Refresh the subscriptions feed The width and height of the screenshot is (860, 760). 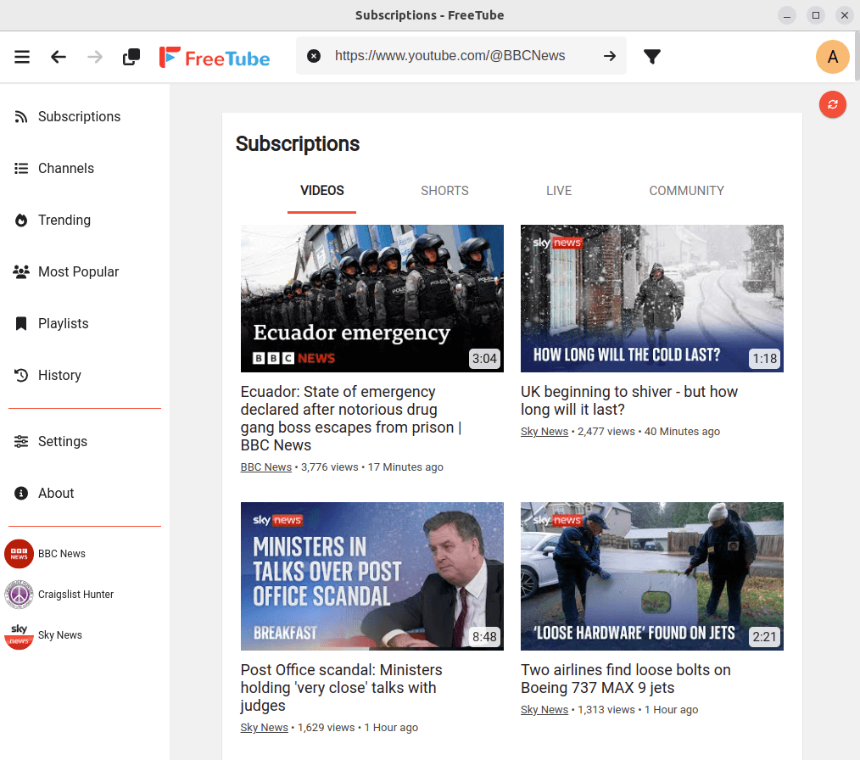(833, 104)
